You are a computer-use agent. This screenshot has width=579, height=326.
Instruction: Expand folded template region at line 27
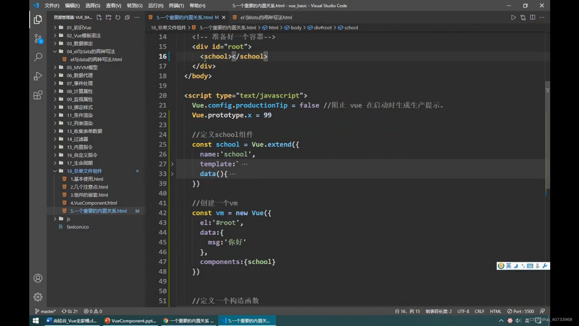click(172, 164)
